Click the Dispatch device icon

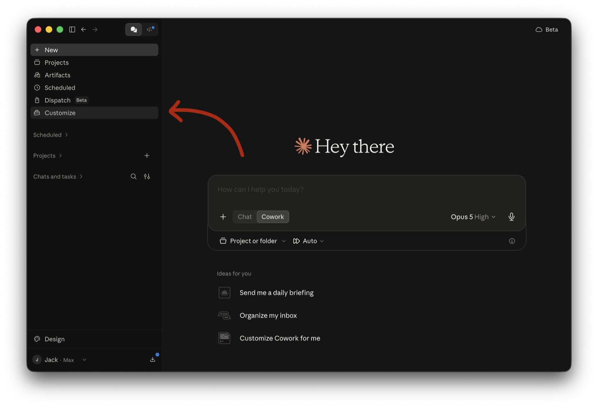pos(37,100)
